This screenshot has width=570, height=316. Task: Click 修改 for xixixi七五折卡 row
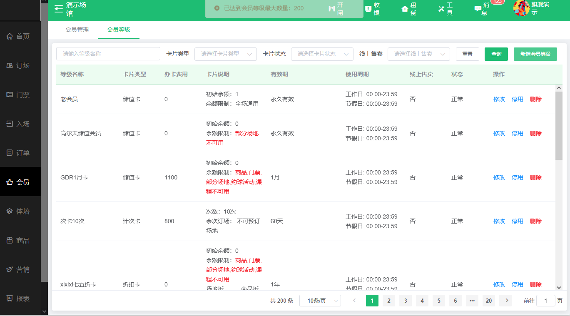[x=499, y=284]
